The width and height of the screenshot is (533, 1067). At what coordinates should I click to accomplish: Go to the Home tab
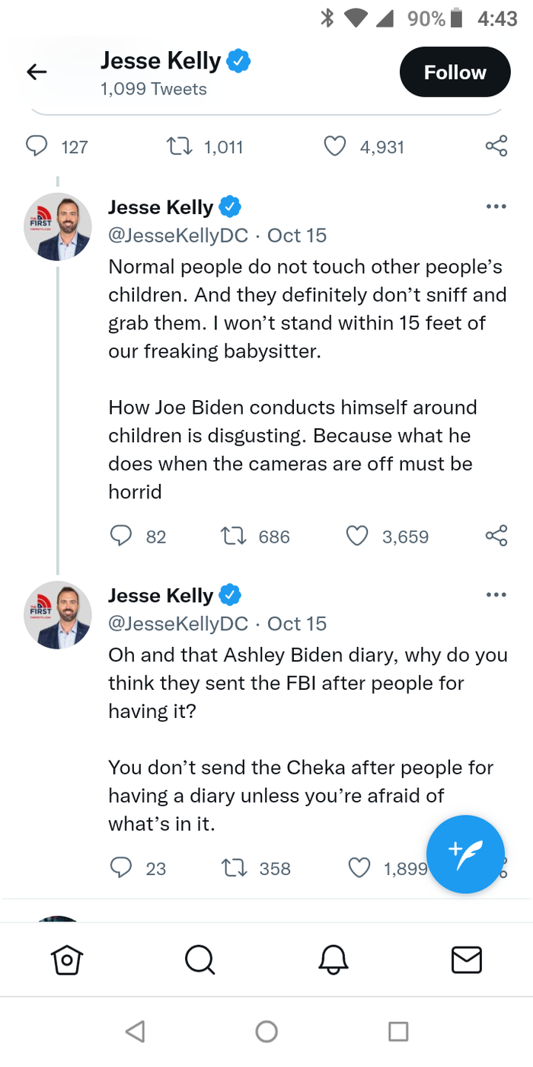click(66, 960)
